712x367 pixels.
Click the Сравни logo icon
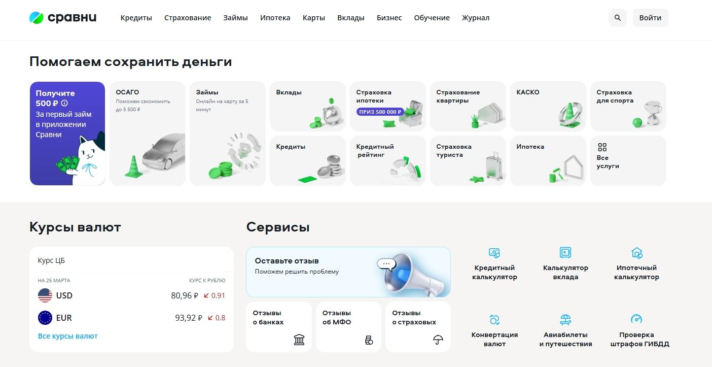(37, 18)
